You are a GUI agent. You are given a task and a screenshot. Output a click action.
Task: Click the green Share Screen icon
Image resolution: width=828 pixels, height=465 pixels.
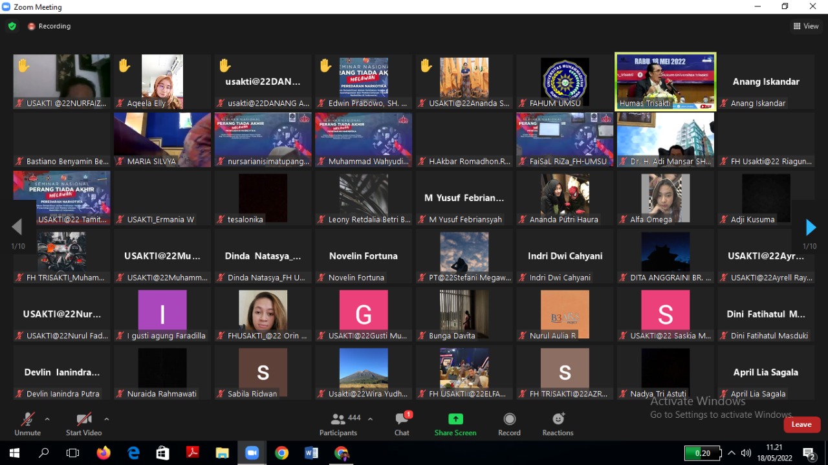[x=455, y=419]
